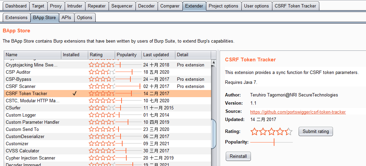
Task: Open the Project options tab
Action: pyautogui.click(x=223, y=6)
